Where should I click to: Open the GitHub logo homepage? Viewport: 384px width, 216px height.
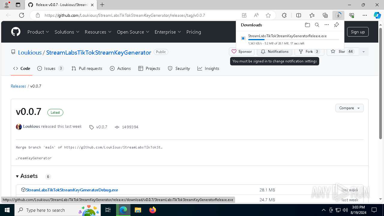[x=16, y=32]
